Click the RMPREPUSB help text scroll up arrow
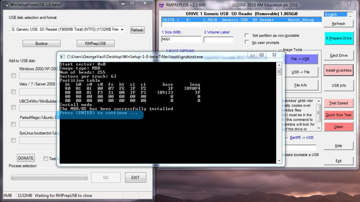The image size is (360, 202). pos(319,101)
